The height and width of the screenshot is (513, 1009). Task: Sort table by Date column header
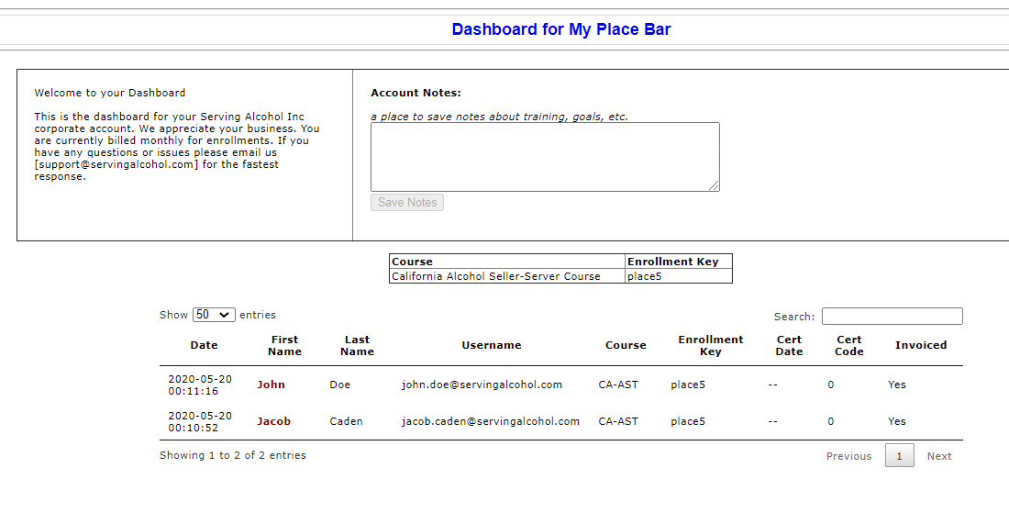204,345
